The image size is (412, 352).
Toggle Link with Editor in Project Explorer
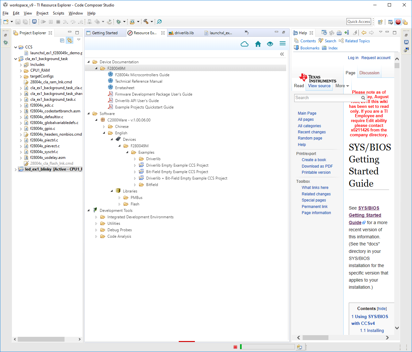(69, 40)
